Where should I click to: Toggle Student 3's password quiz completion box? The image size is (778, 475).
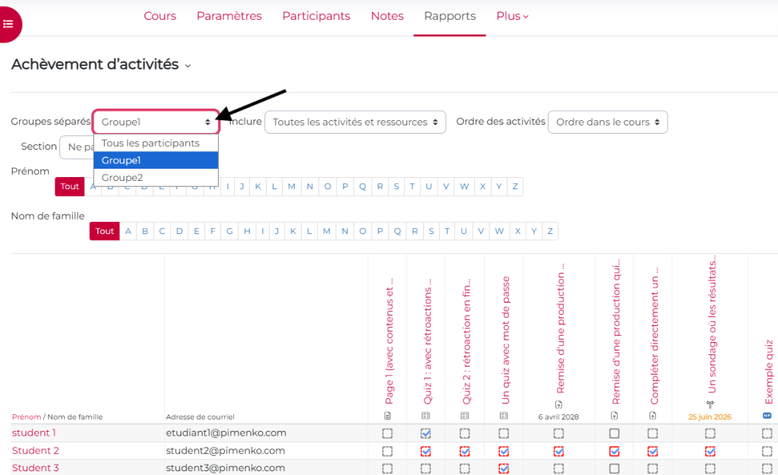(504, 468)
